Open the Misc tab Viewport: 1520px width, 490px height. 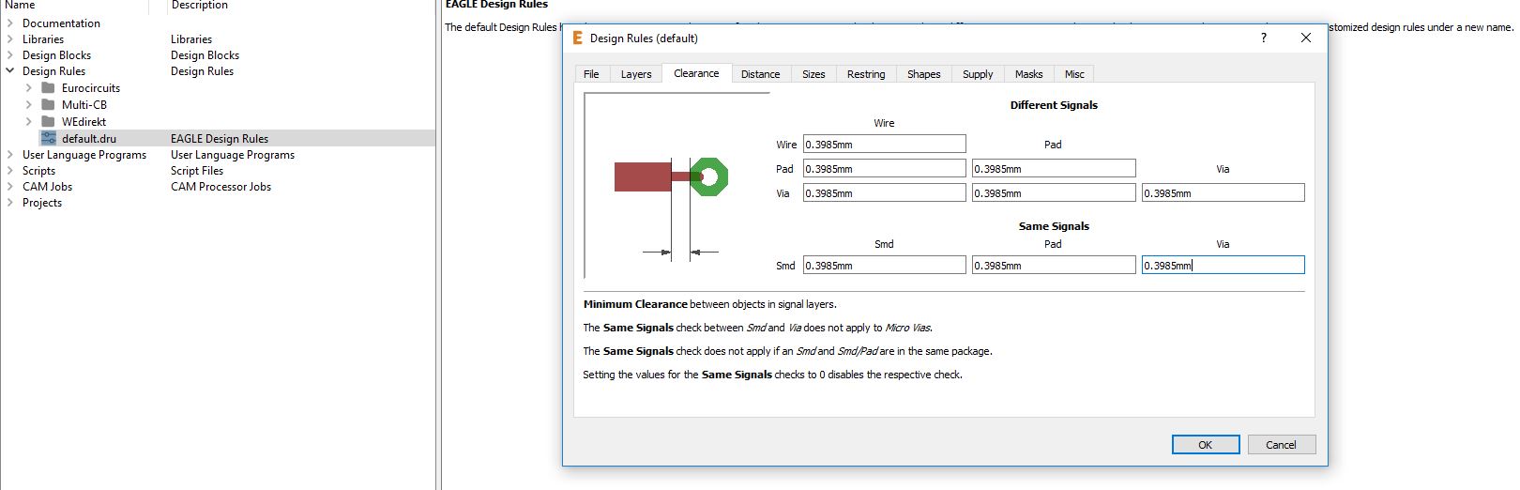(x=1074, y=74)
